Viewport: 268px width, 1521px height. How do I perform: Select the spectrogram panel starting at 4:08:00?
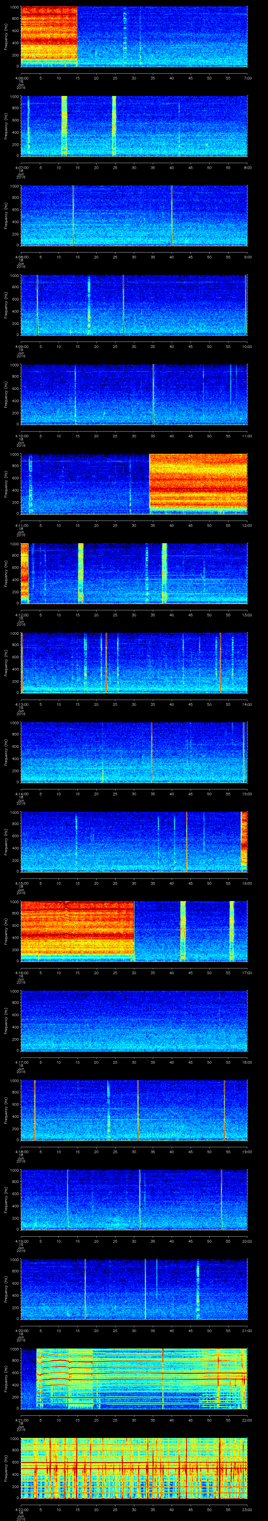pos(134,216)
